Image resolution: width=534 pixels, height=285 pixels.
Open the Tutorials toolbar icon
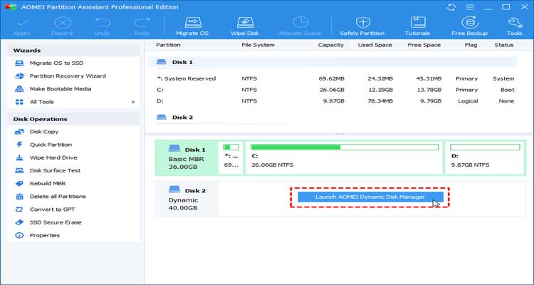click(x=417, y=26)
